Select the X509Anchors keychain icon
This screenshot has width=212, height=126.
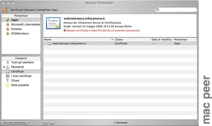[8, 34]
